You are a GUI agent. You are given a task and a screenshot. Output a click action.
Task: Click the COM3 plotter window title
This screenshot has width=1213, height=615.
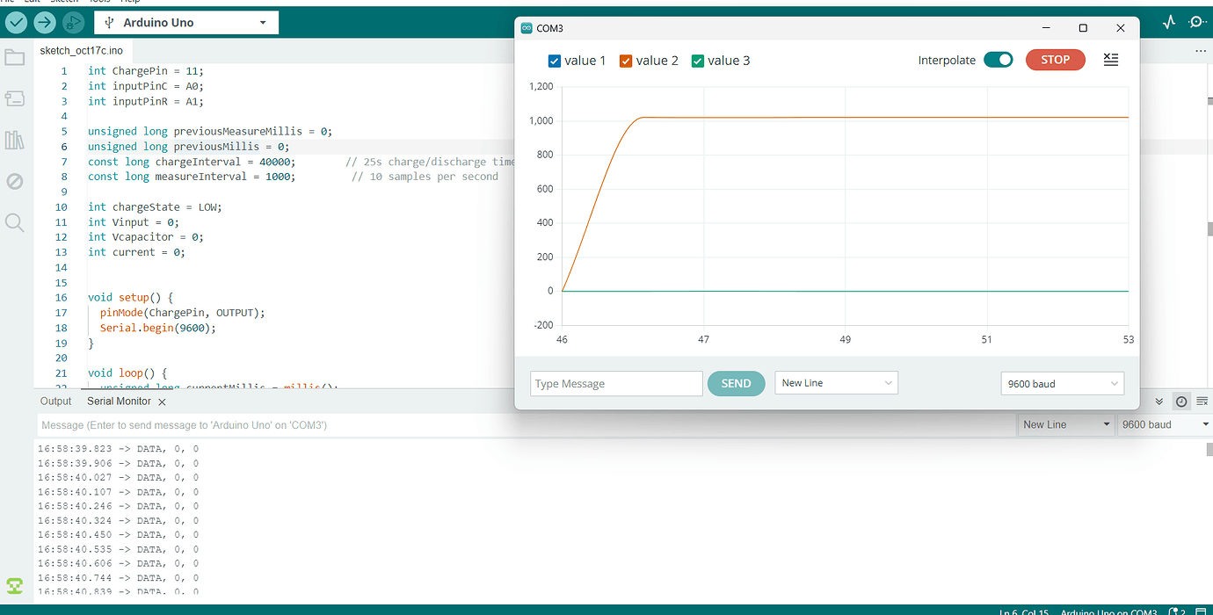click(549, 28)
